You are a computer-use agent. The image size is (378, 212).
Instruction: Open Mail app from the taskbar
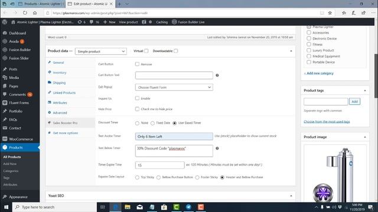[139, 207]
